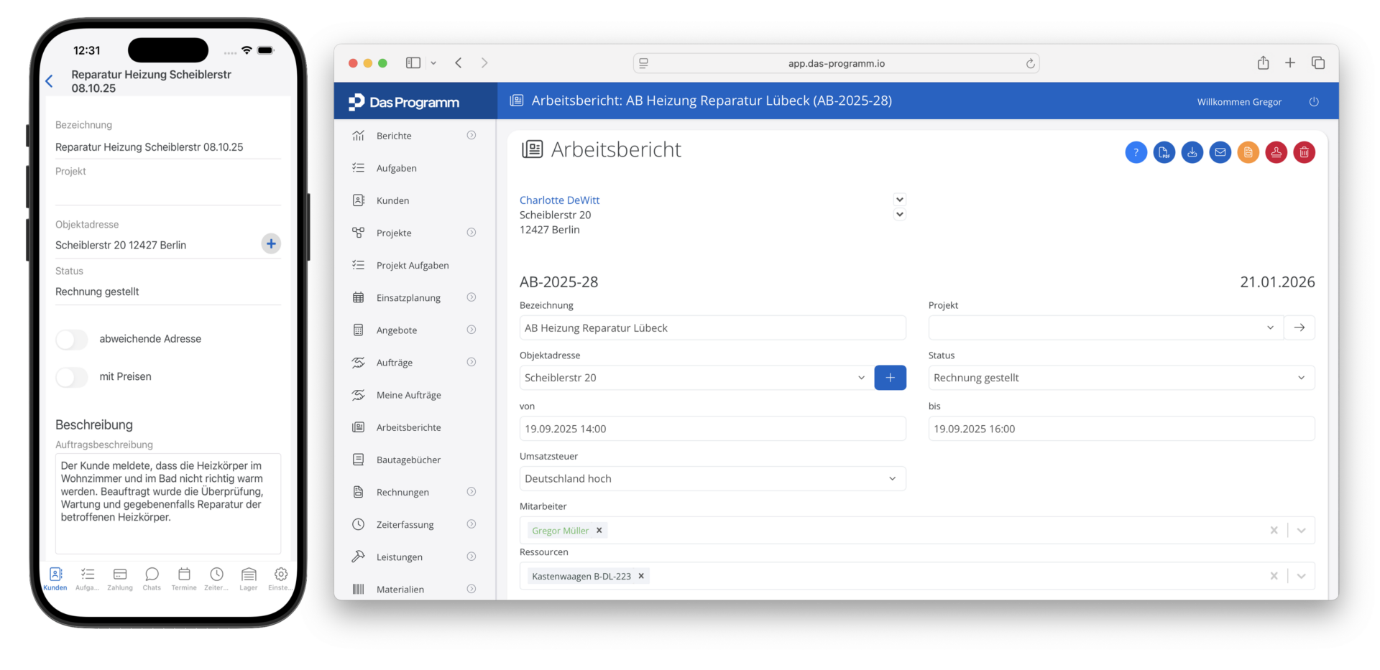Screen dimensions: 1380x670
Task: Remove Gregor Müller from Mitarbeiter
Action: (599, 530)
